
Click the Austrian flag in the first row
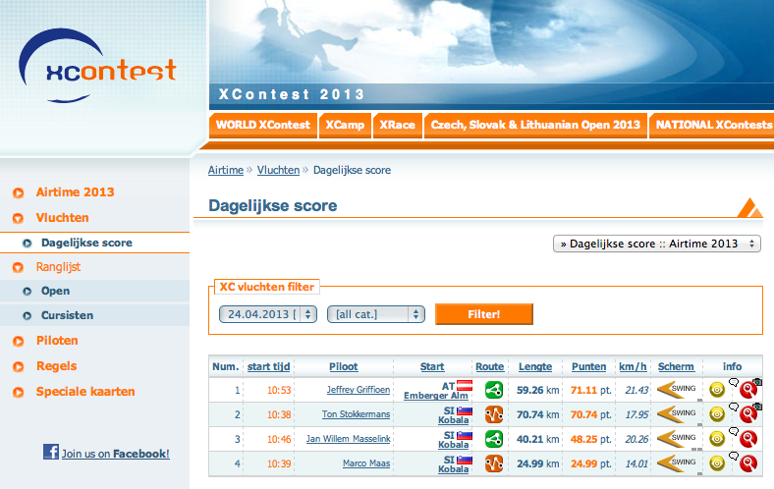click(465, 385)
